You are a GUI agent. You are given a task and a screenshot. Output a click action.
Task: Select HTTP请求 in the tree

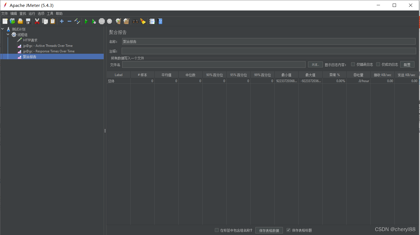[x=30, y=40]
